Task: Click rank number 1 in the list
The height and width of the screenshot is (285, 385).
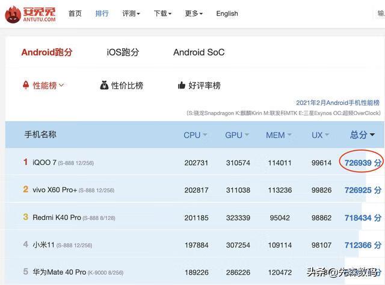Action: (x=25, y=162)
